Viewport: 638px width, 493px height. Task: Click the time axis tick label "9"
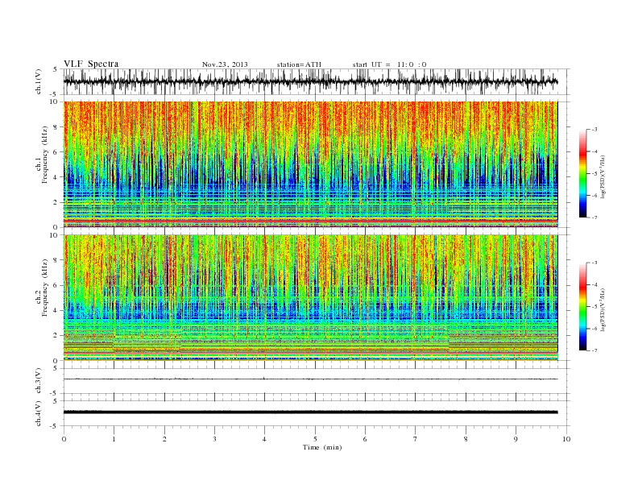click(516, 439)
